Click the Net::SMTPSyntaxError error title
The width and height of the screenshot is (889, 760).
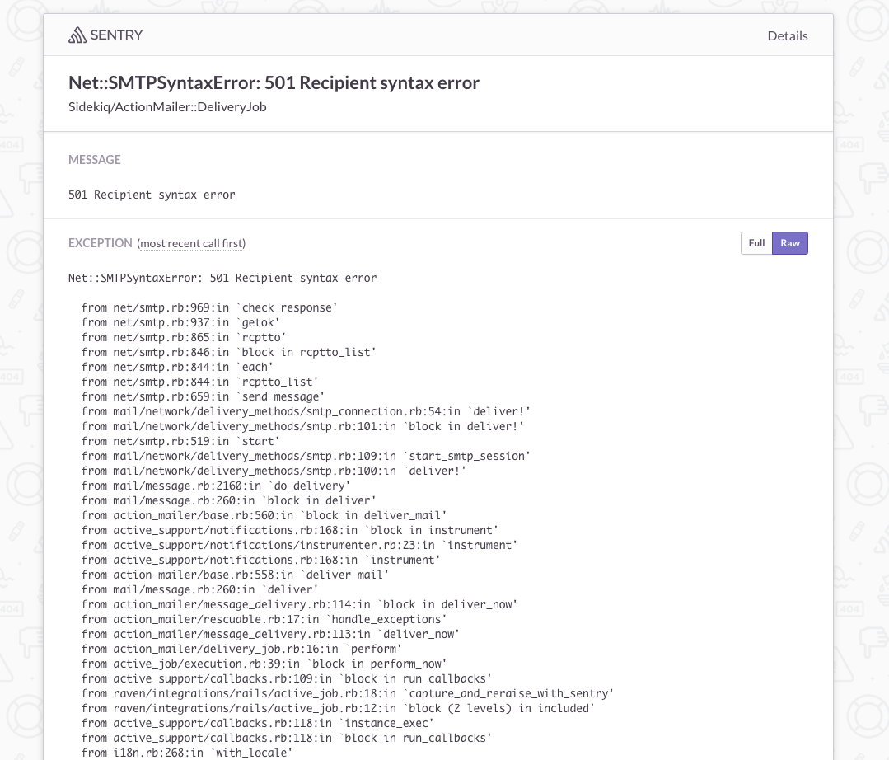274,82
